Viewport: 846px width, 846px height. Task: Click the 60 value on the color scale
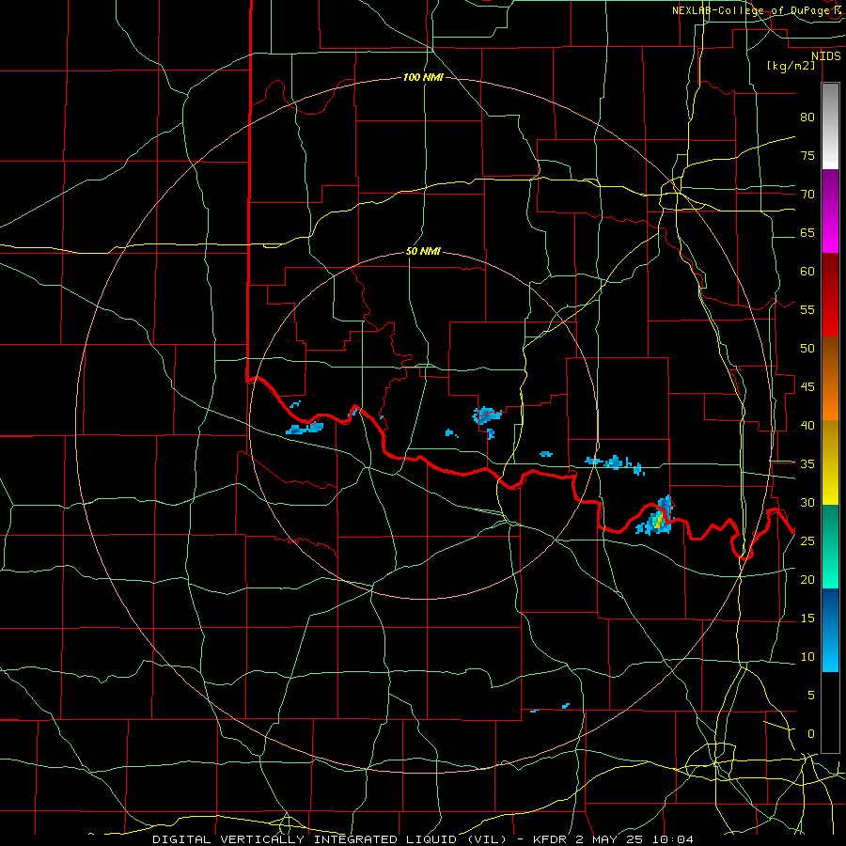point(807,272)
